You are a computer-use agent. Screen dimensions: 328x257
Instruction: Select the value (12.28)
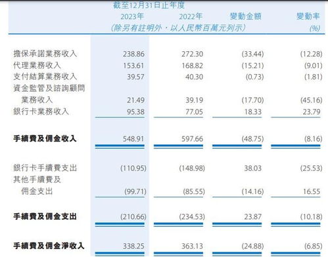[x=311, y=54]
